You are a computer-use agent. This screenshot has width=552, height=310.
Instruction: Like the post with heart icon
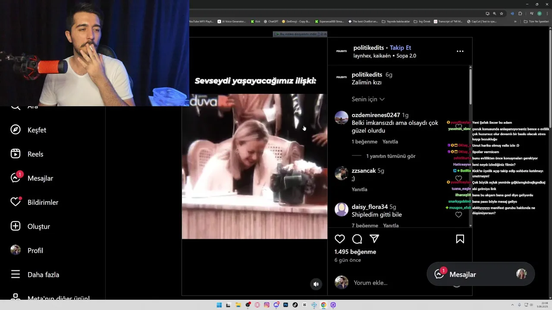[x=340, y=239]
